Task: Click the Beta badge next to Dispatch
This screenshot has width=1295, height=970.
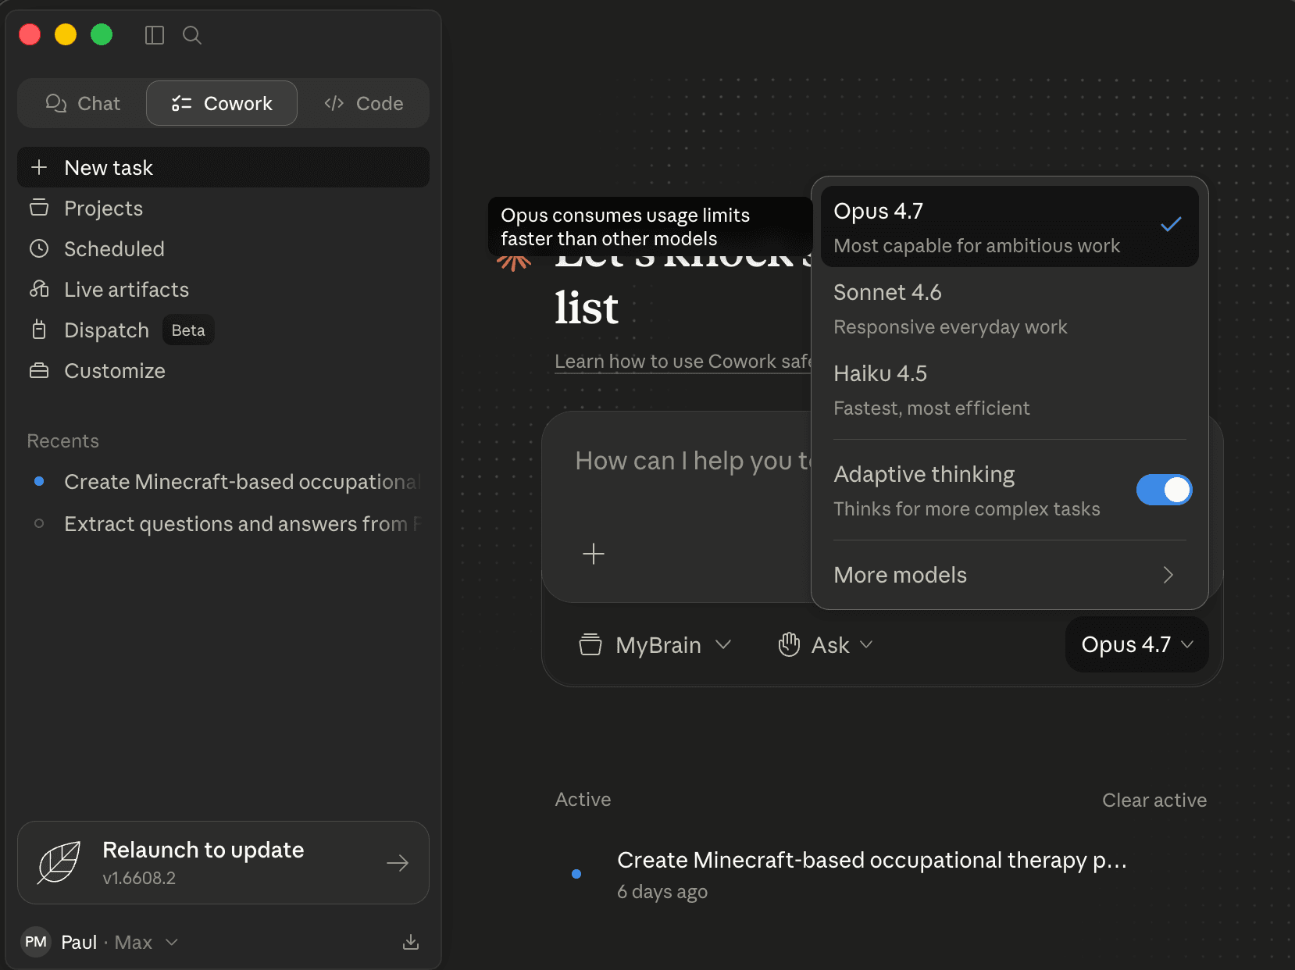Action: tap(188, 330)
